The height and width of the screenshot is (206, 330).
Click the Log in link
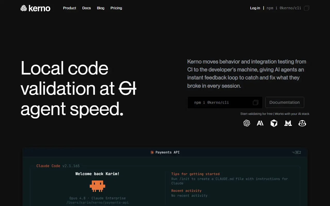click(255, 8)
